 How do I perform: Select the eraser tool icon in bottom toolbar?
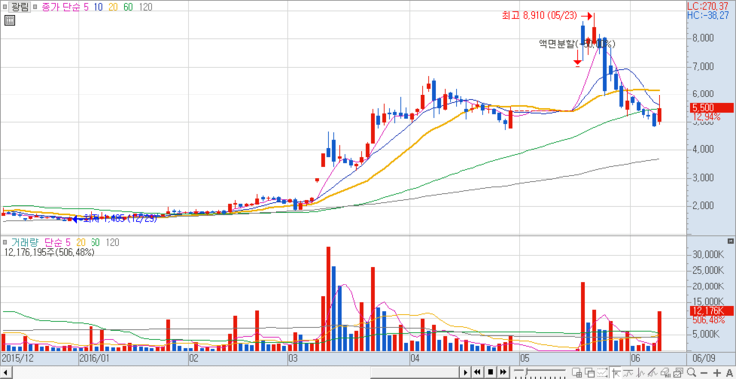coord(666,372)
